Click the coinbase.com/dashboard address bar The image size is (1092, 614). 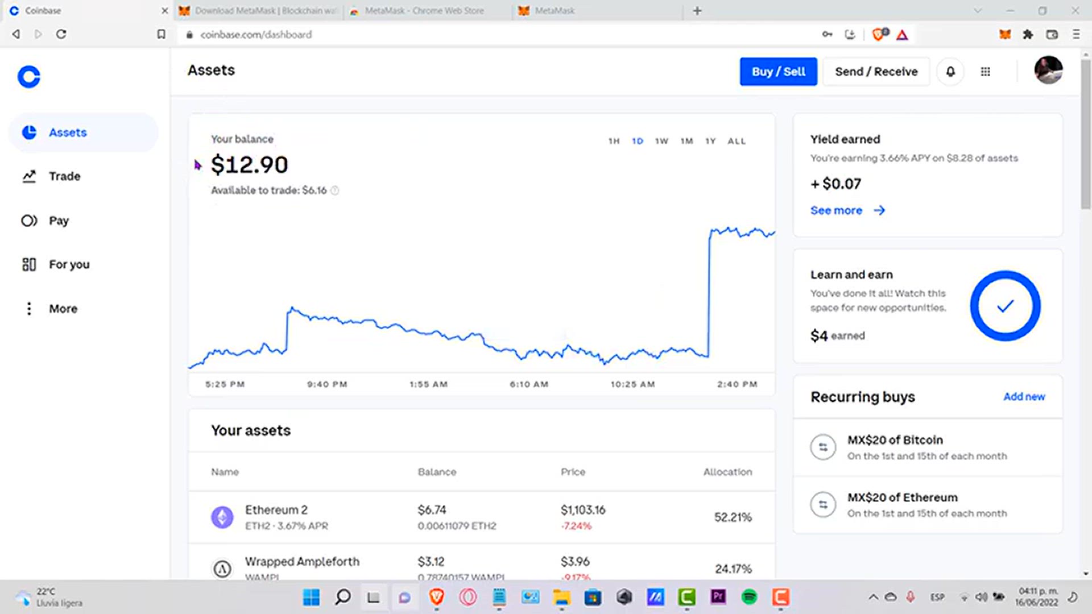[x=256, y=35]
